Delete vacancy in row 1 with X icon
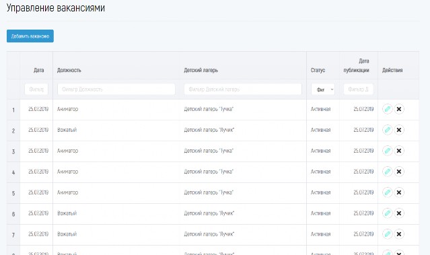Image resolution: width=430 pixels, height=255 pixels. 399,109
